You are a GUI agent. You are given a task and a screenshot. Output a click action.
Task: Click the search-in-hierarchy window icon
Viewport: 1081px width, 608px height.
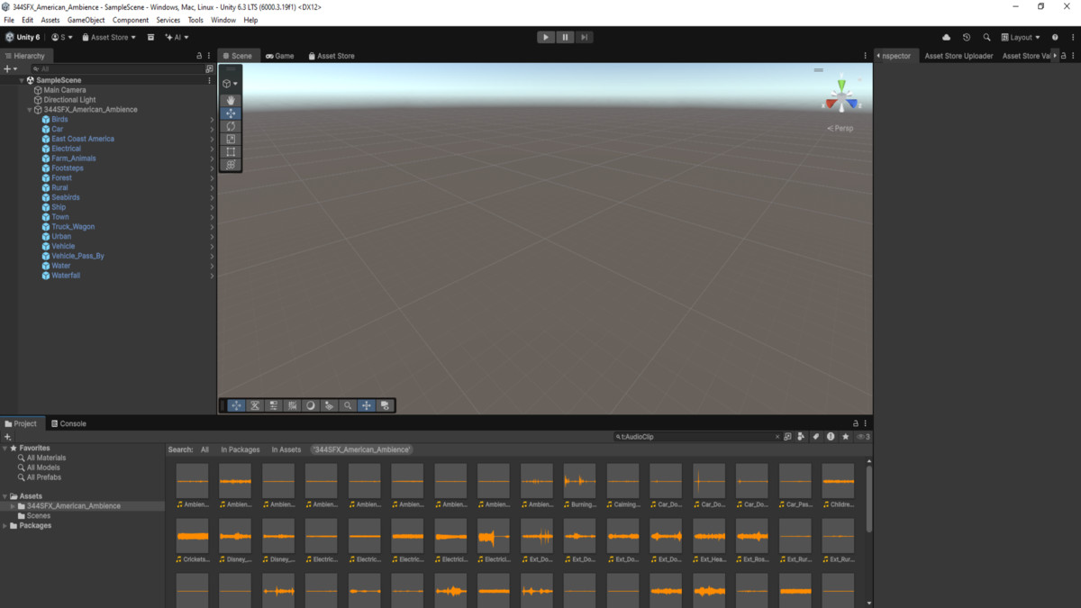point(209,68)
